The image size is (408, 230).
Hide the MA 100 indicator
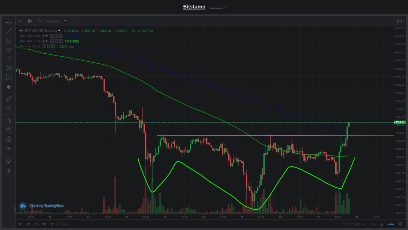[x=52, y=41]
